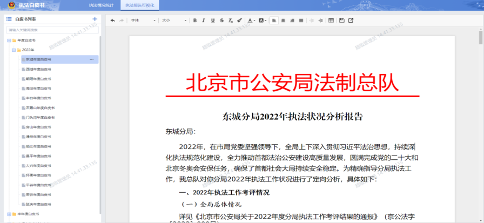Add a new white paper with plus icon
The image size is (484, 223).
pos(95,19)
